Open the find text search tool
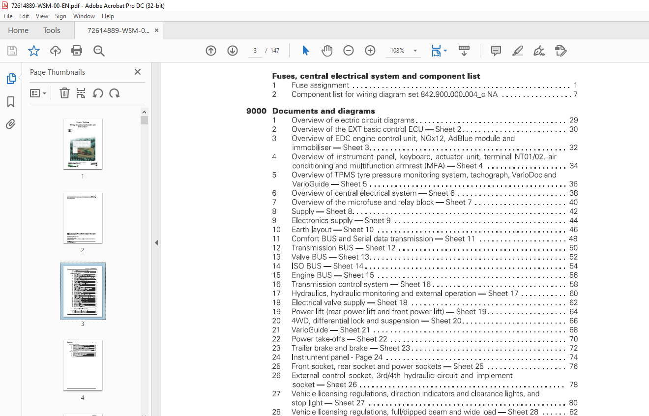 [x=99, y=51]
